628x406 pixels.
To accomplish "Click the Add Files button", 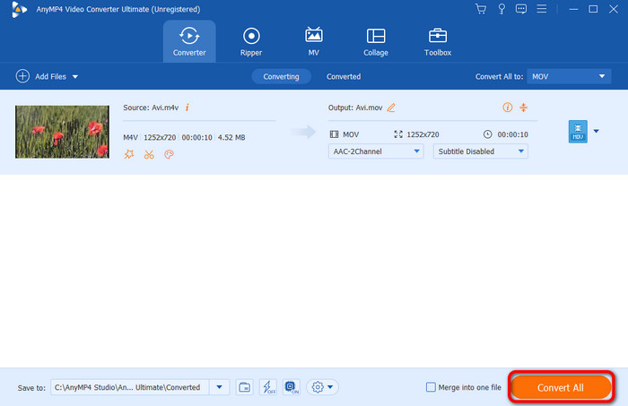I will point(41,76).
